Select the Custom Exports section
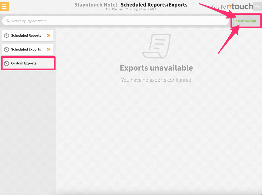This screenshot has height=195, width=262. point(28,63)
